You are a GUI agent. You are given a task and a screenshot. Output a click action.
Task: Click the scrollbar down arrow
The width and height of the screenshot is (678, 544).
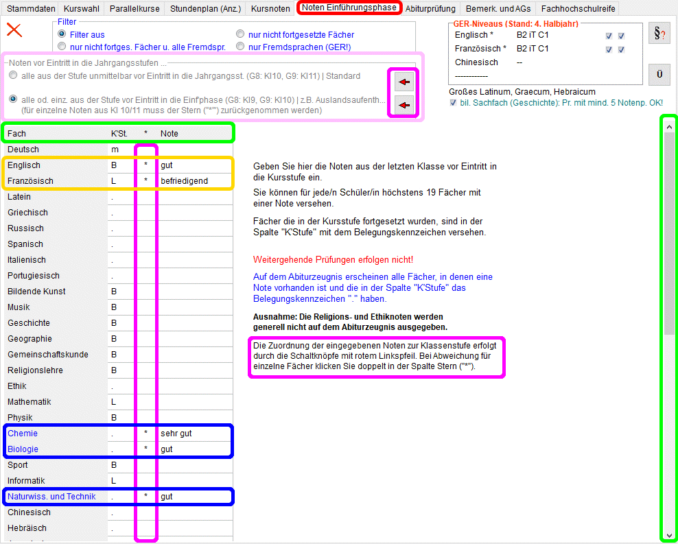pyautogui.click(x=668, y=535)
